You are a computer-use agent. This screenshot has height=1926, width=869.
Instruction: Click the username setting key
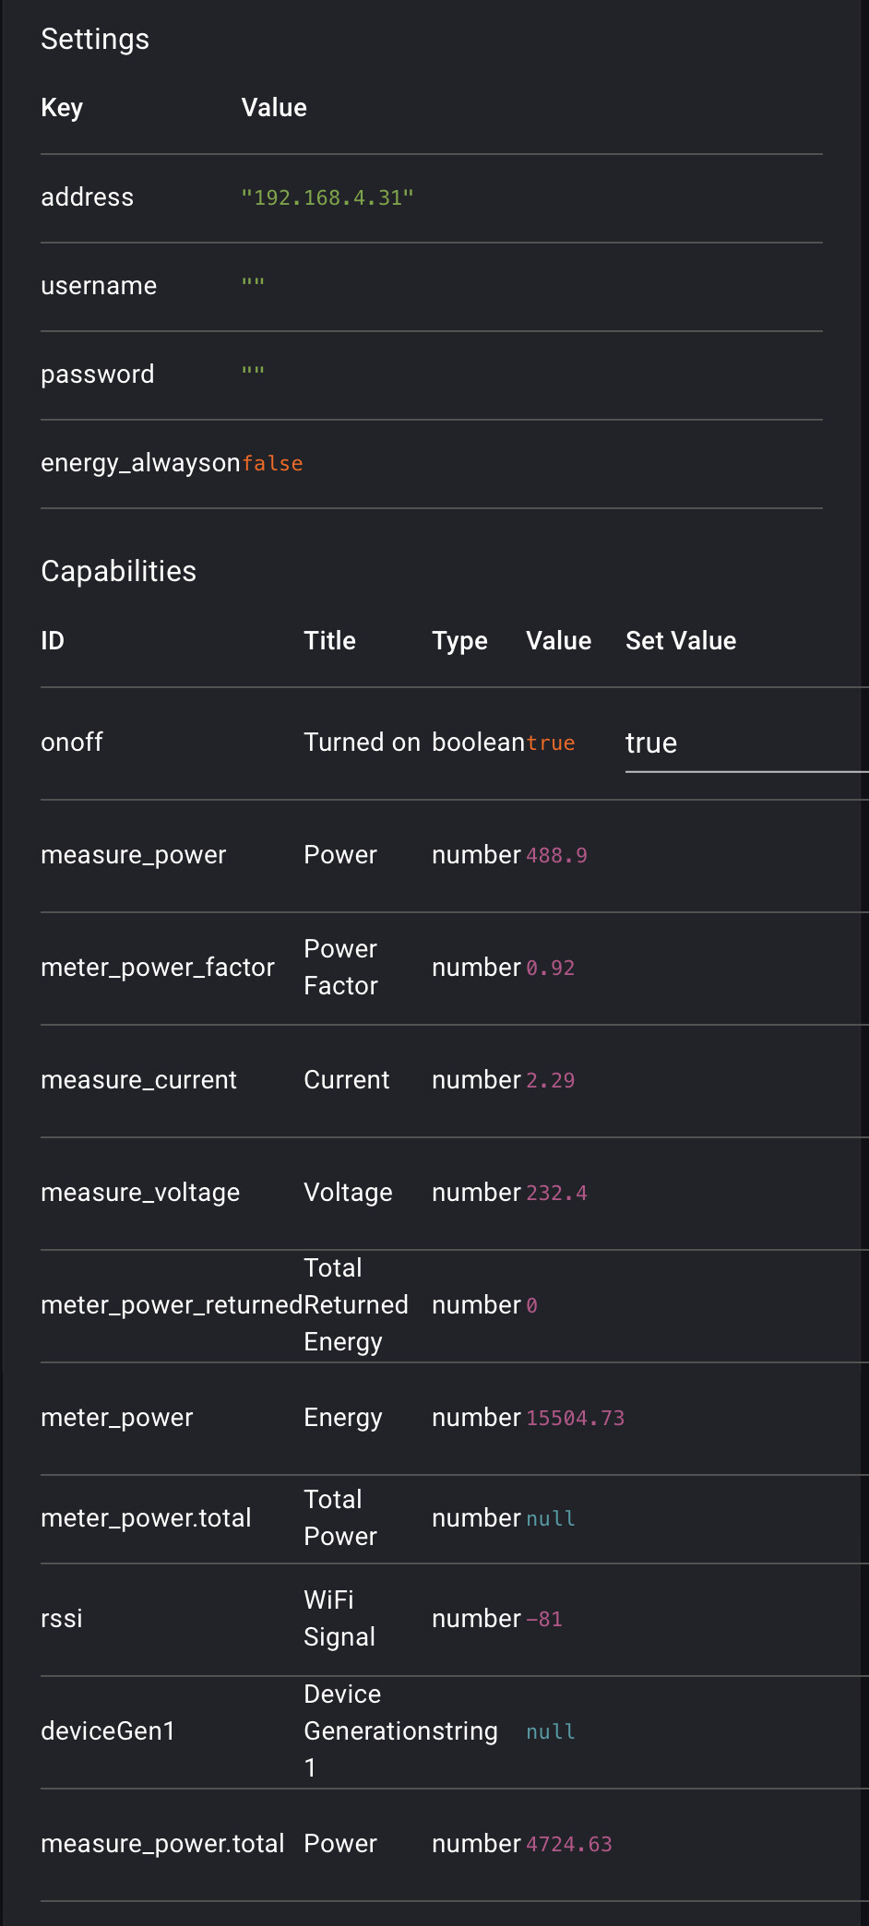pos(99,286)
